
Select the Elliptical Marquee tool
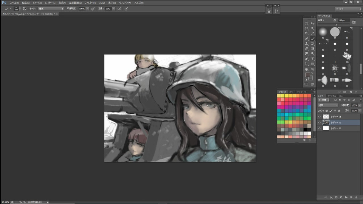click(306, 23)
